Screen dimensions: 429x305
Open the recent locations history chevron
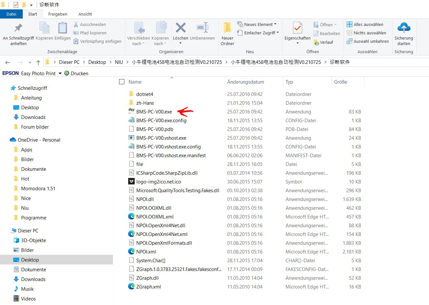pyautogui.click(x=30, y=63)
